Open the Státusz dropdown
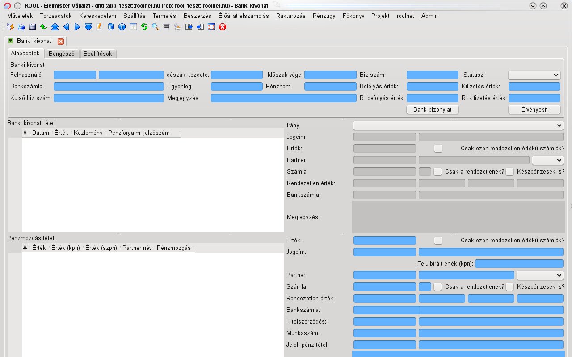572x357 pixels. 534,75
